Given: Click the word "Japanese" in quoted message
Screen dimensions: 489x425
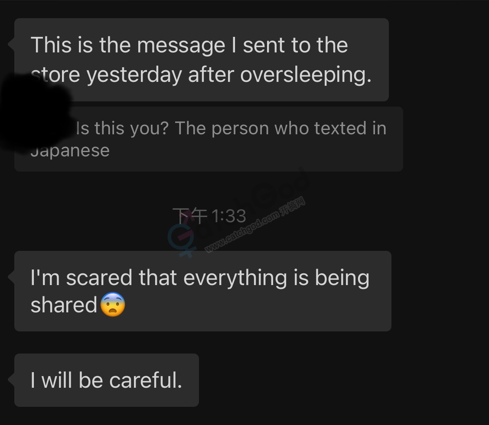Looking at the screenshot, I should coord(70,151).
